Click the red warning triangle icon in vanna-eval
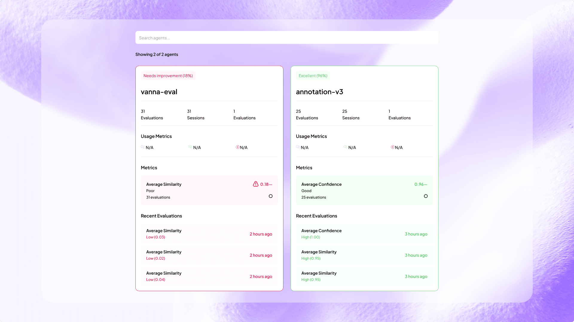Screen dimensions: 574x322 255,184
